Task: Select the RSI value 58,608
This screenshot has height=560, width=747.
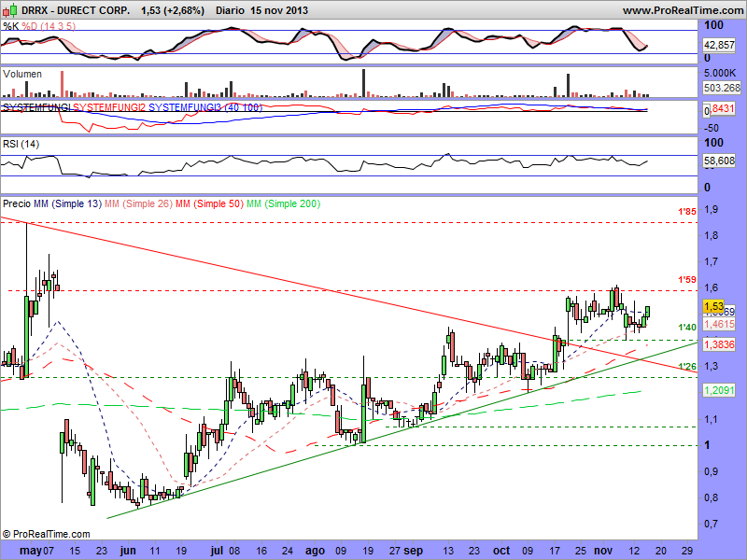Action: pyautogui.click(x=719, y=161)
